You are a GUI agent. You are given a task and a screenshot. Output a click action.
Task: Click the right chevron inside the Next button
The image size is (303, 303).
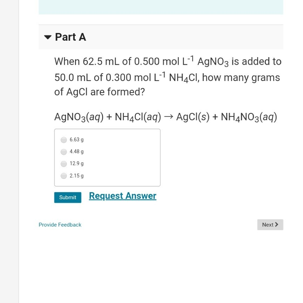coord(276,224)
